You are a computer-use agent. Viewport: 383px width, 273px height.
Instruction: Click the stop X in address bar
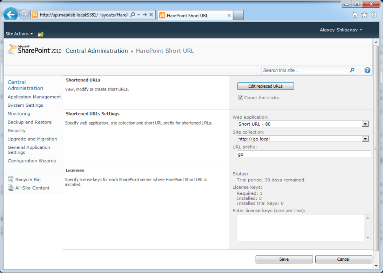pyautogui.click(x=151, y=15)
